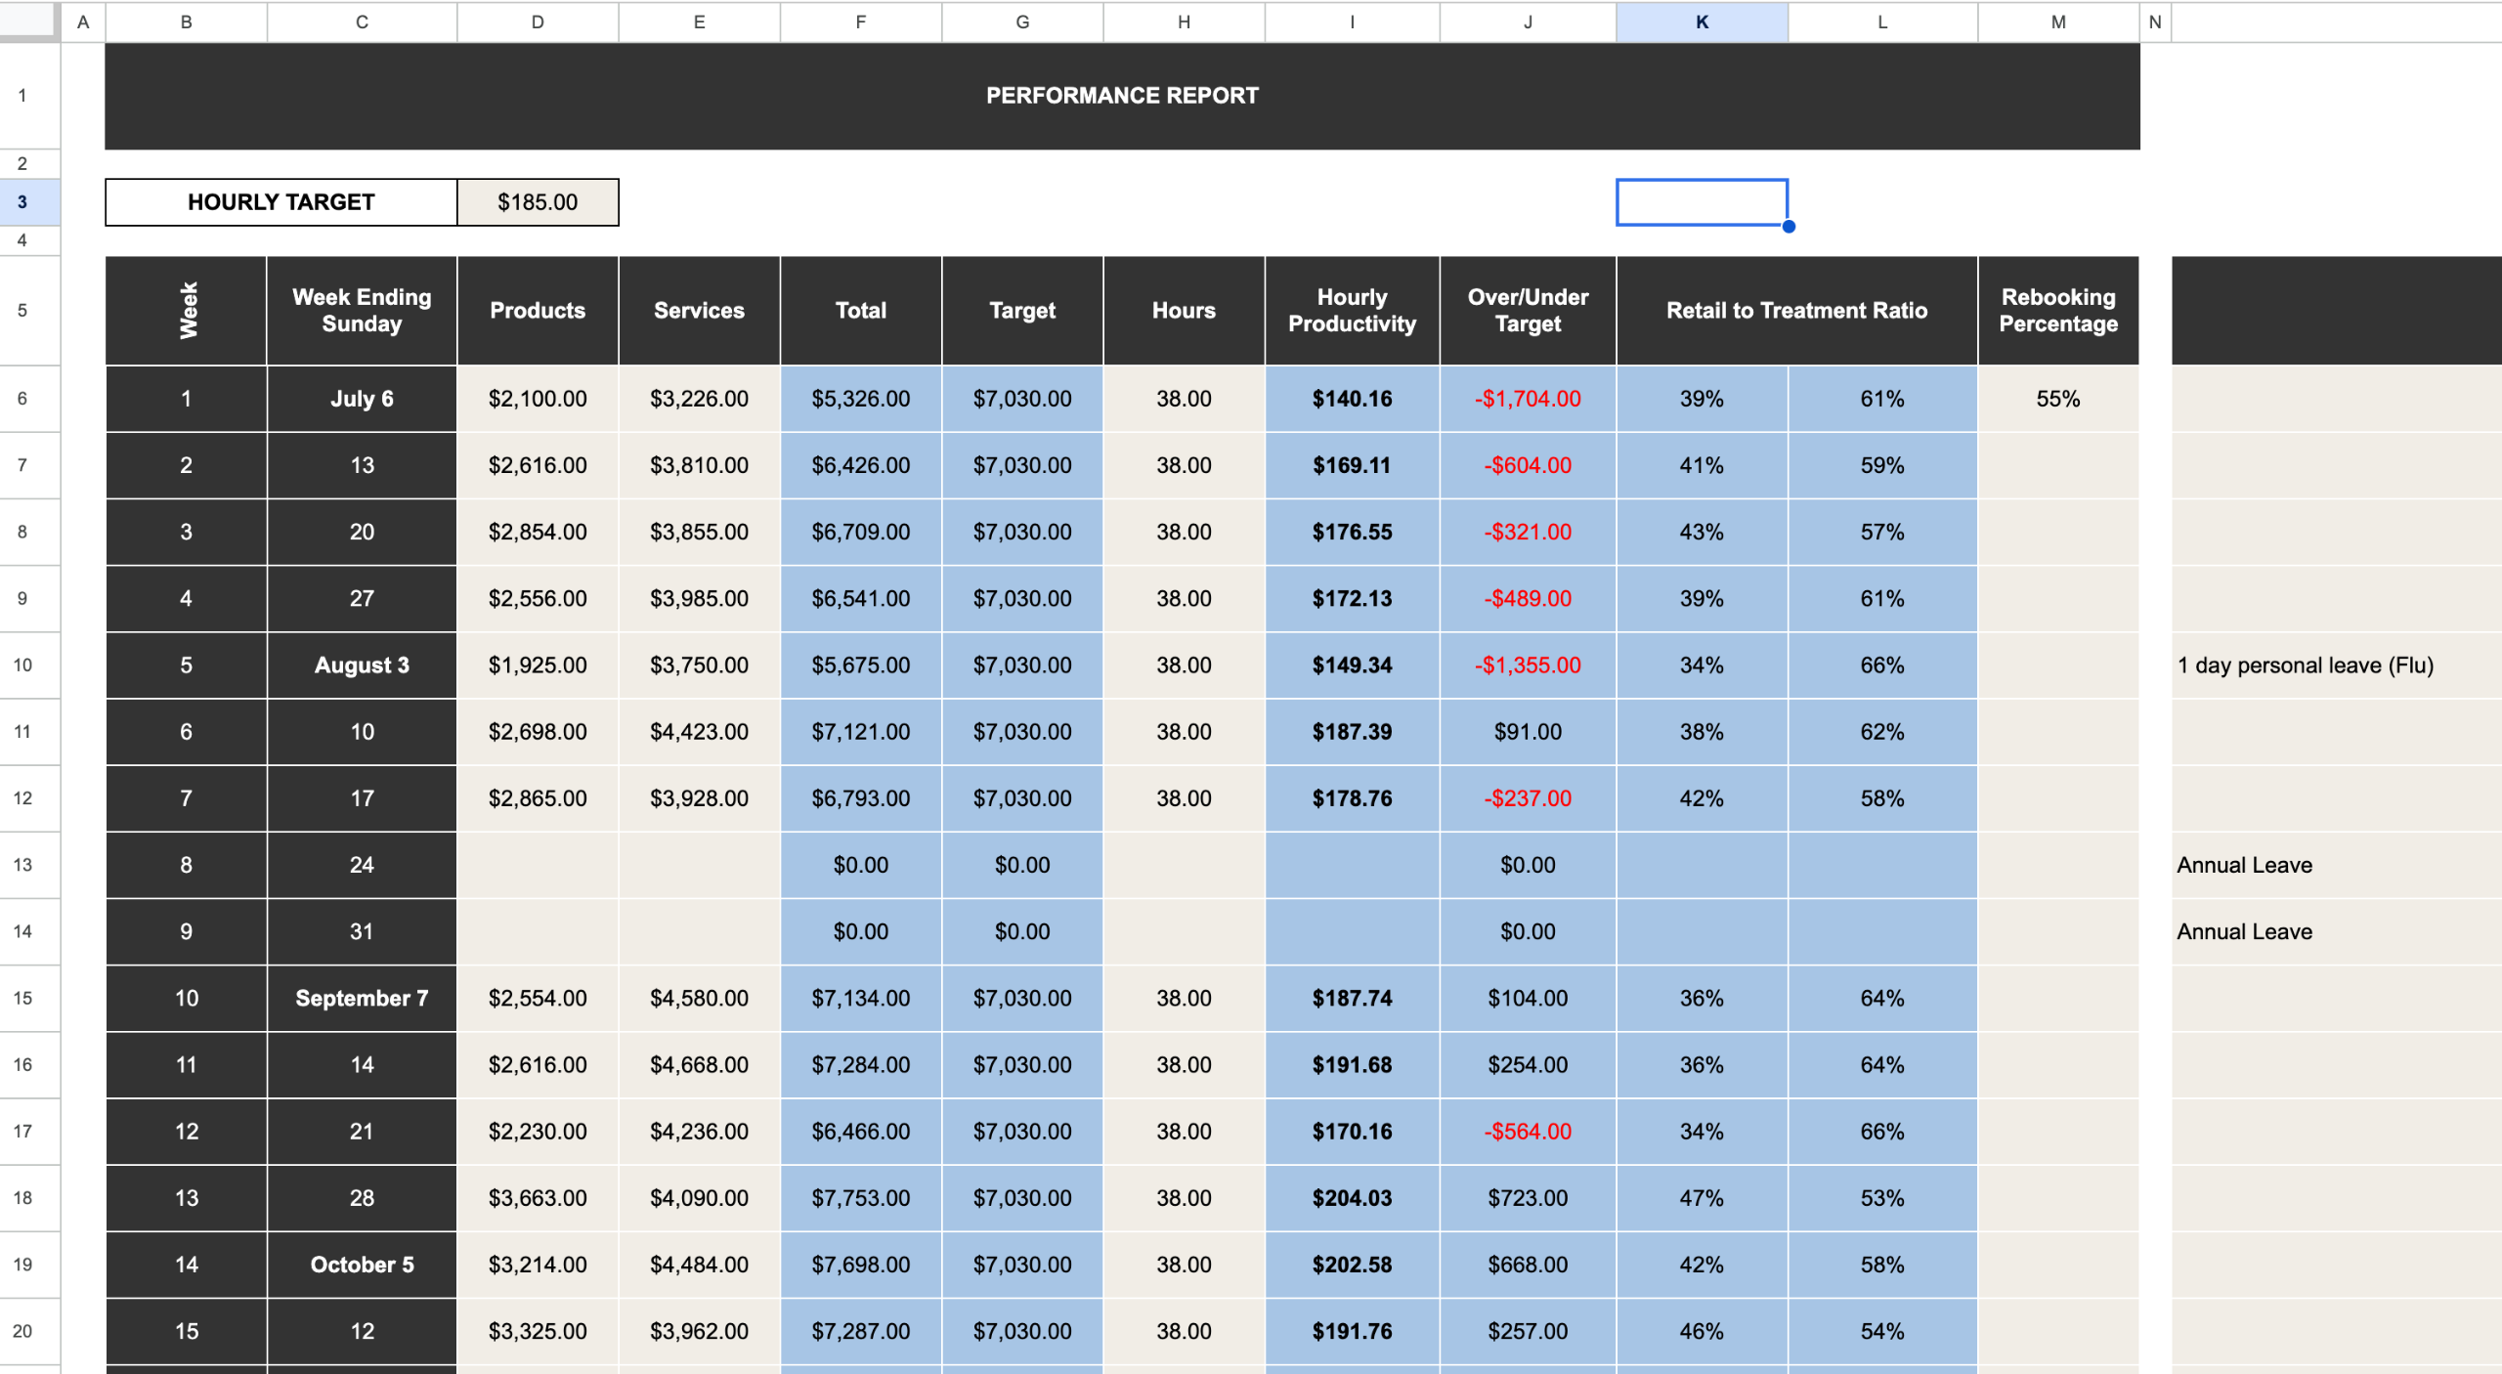
Task: Select the 53% treatment ratio cell
Action: (1882, 1197)
